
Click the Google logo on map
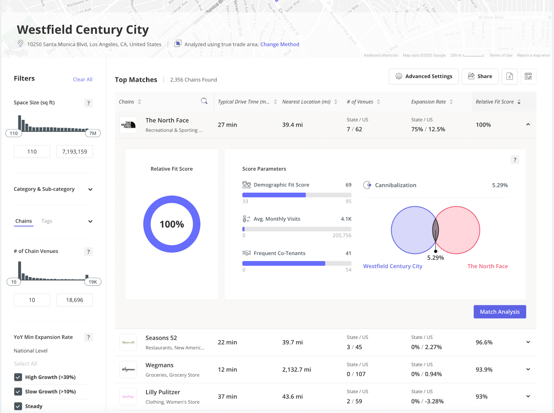(x=16, y=53)
